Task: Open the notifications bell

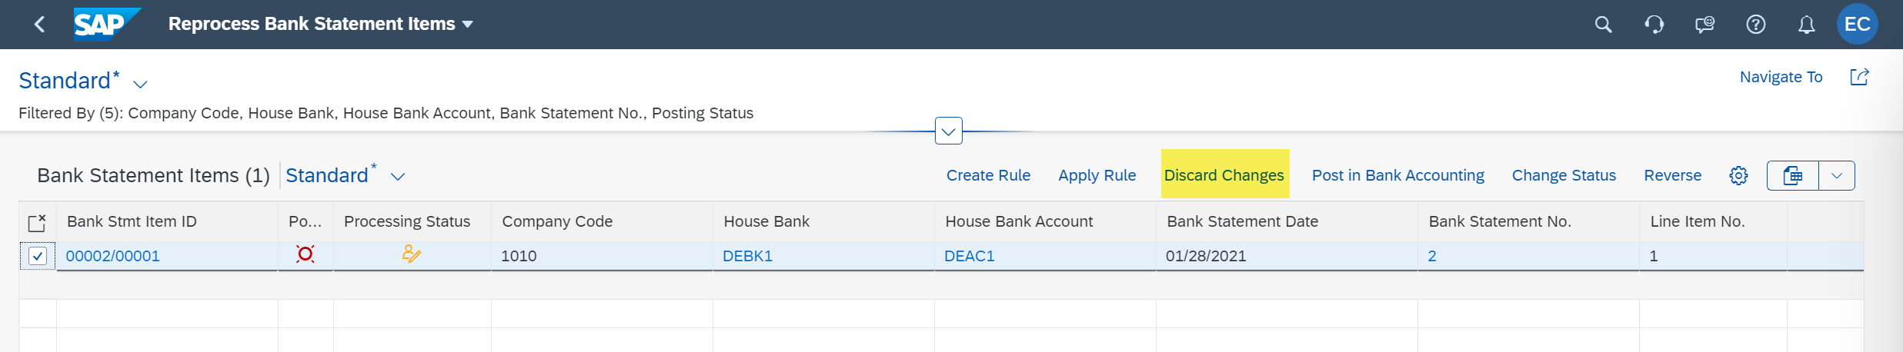Action: pos(1806,25)
